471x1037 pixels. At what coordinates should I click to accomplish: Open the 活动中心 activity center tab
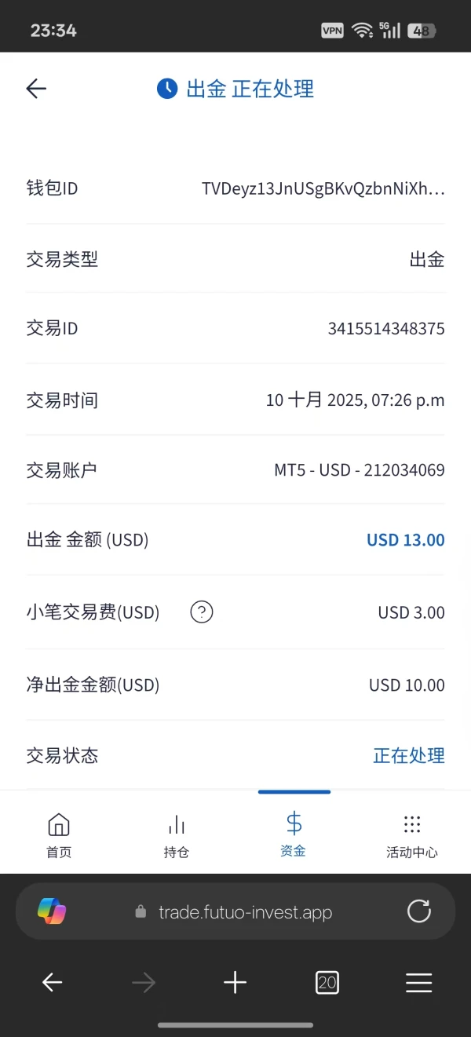[411, 834]
